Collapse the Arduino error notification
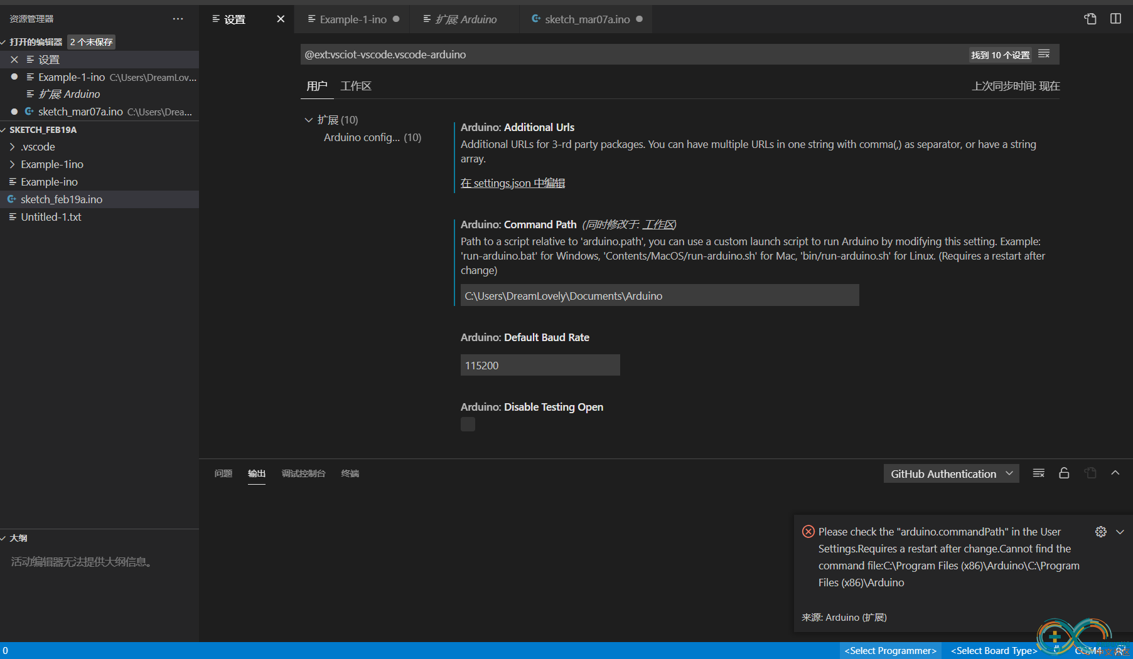The image size is (1133, 659). (1120, 532)
